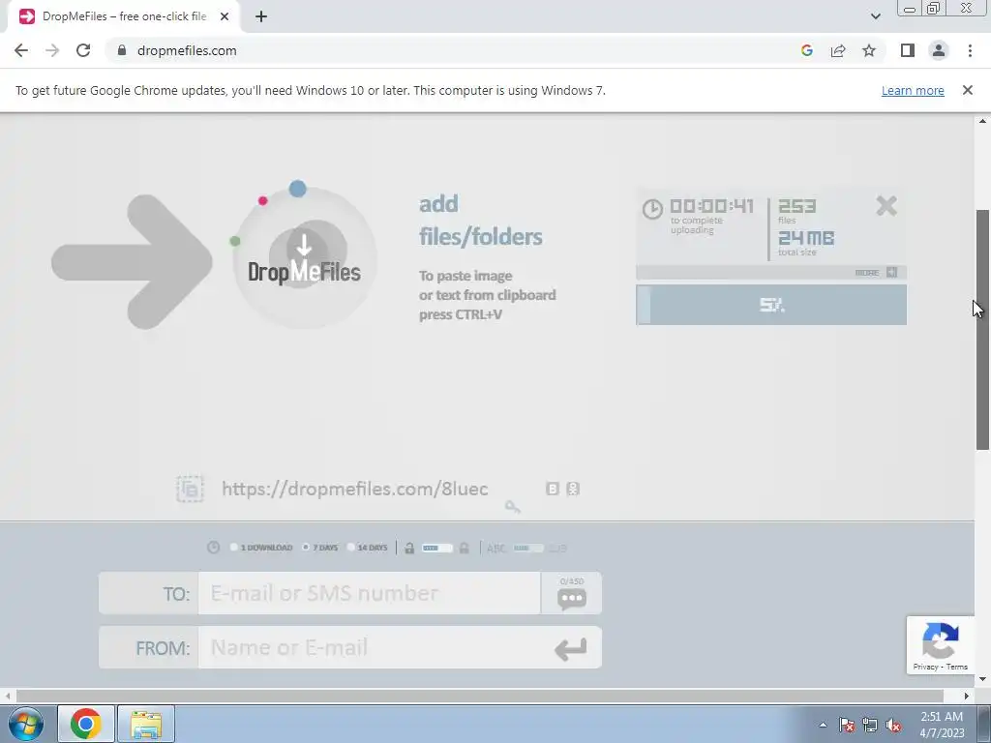Screen dimensions: 991x743
Task: Click the add files/folders text
Action: click(x=480, y=220)
